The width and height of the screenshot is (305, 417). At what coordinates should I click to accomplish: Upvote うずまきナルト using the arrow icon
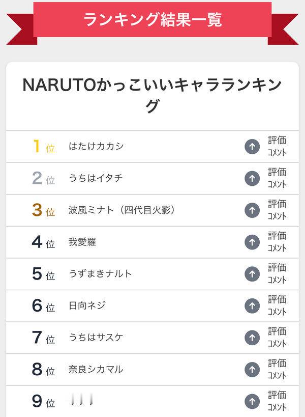pyautogui.click(x=252, y=274)
